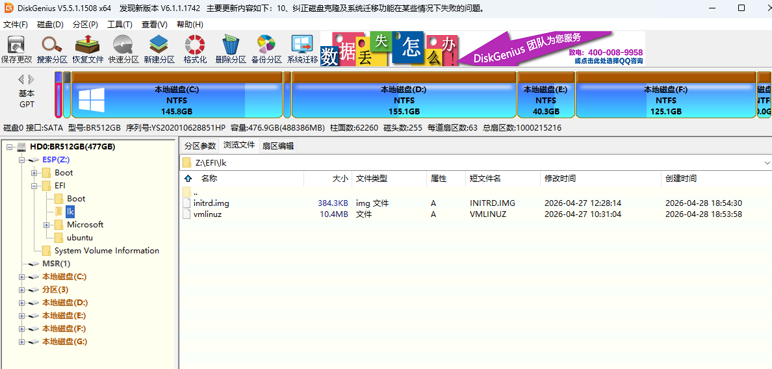Click the new version update notice in title
772x369 pixels.
click(302, 8)
